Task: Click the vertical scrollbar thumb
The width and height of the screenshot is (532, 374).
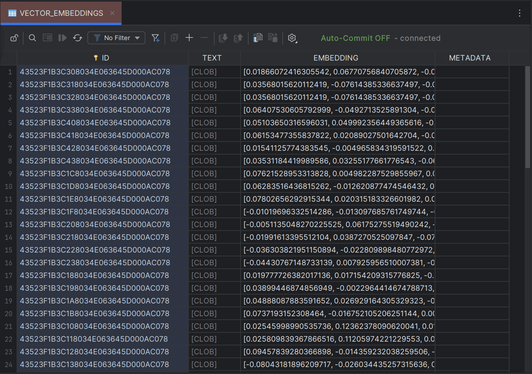Action: pyautogui.click(x=527, y=117)
